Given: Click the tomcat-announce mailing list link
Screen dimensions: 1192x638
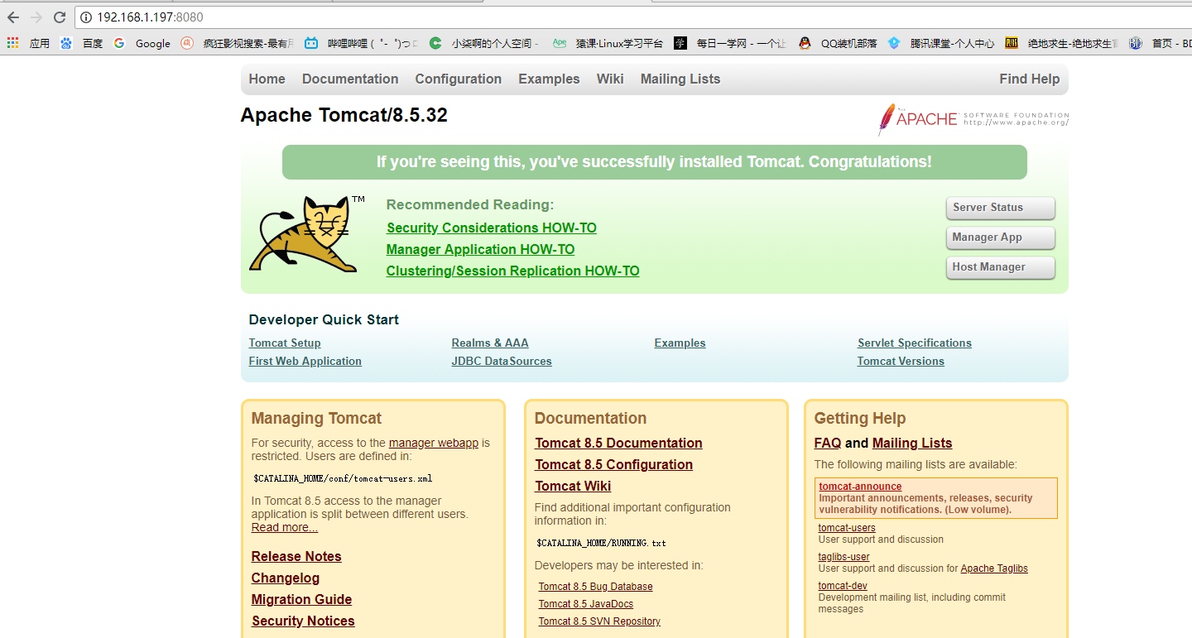Looking at the screenshot, I should (x=859, y=487).
